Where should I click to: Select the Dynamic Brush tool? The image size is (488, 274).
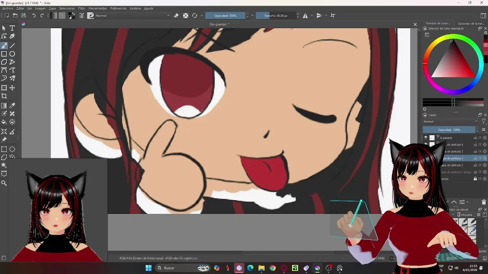pos(4,79)
